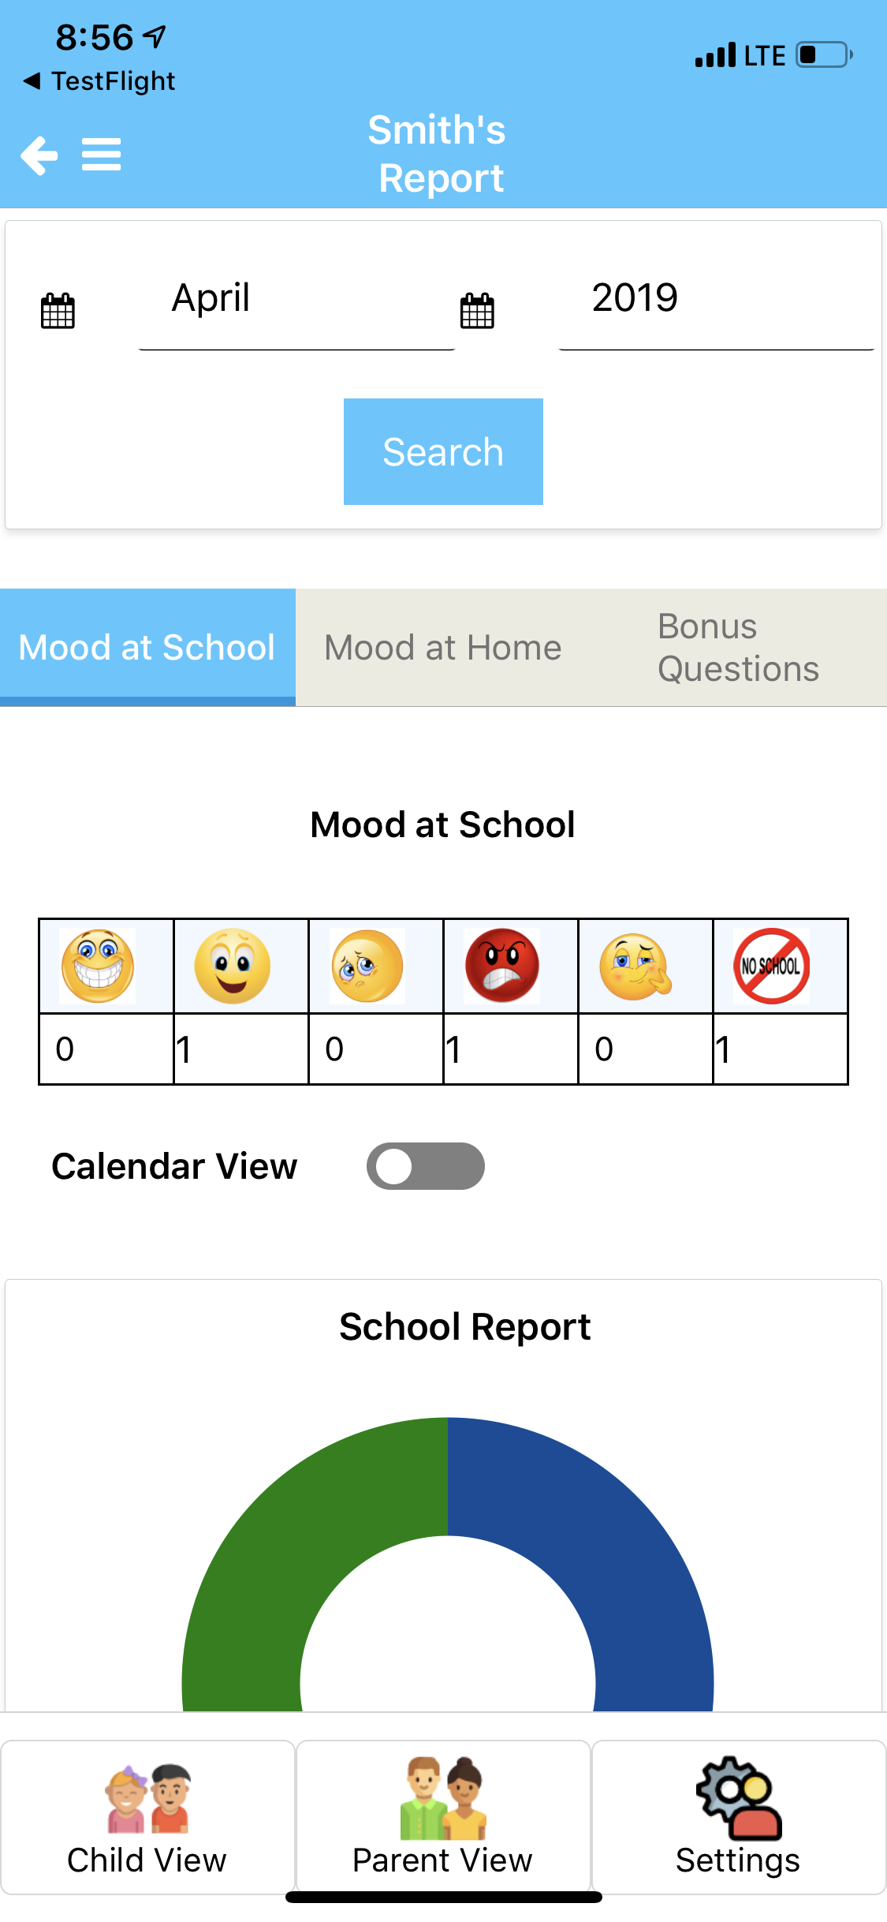This screenshot has height=1922, width=887.
Task: Tap the tired yawning face emoji
Action: (635, 966)
